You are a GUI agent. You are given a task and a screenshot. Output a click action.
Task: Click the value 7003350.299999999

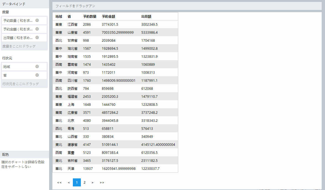(x=118, y=33)
